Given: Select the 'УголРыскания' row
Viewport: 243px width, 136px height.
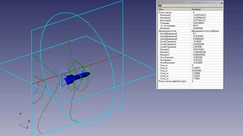Looking at the screenshot, I should pos(190,63).
